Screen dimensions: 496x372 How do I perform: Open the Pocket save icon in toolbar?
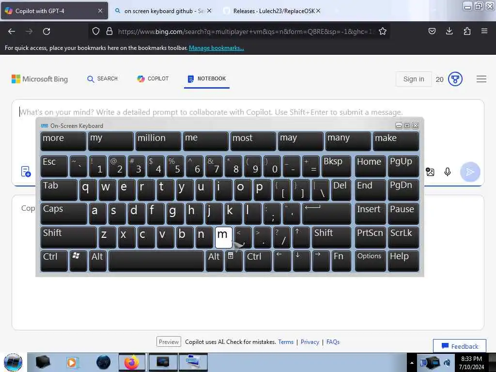pos(432,31)
